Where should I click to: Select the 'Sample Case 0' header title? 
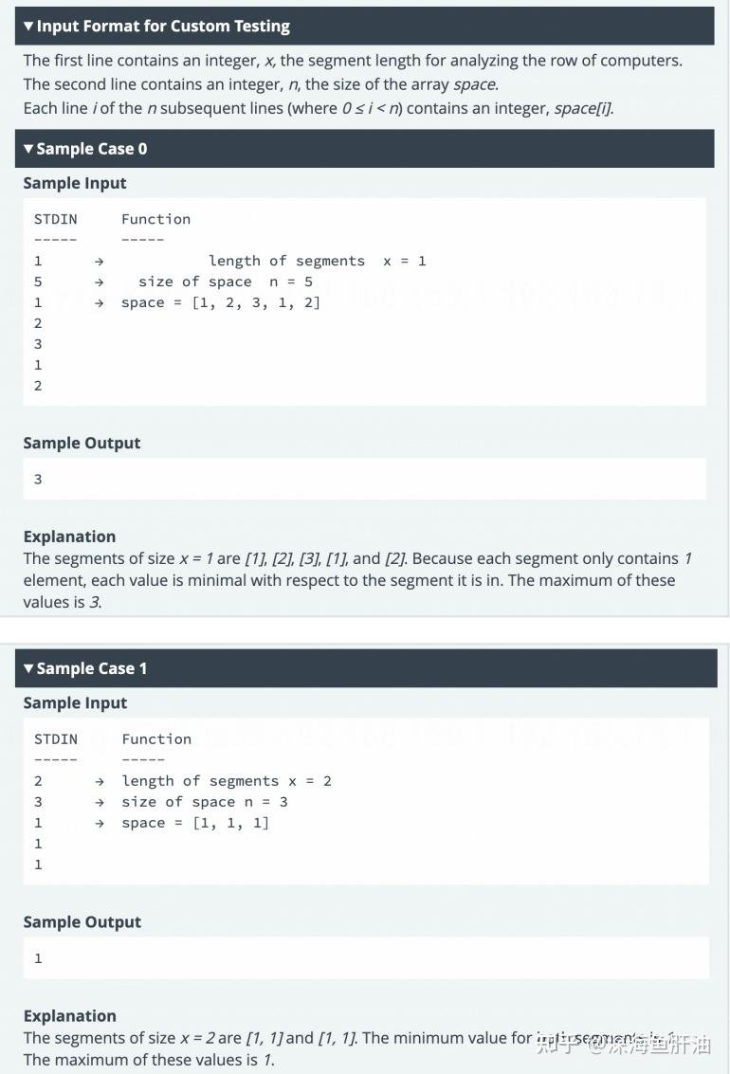(x=92, y=149)
